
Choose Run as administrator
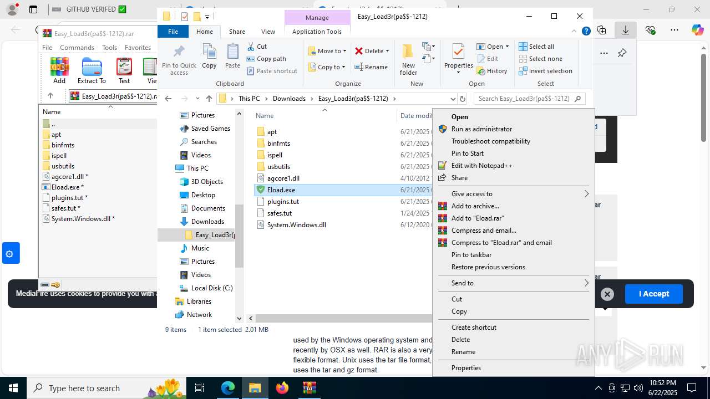coord(481,129)
